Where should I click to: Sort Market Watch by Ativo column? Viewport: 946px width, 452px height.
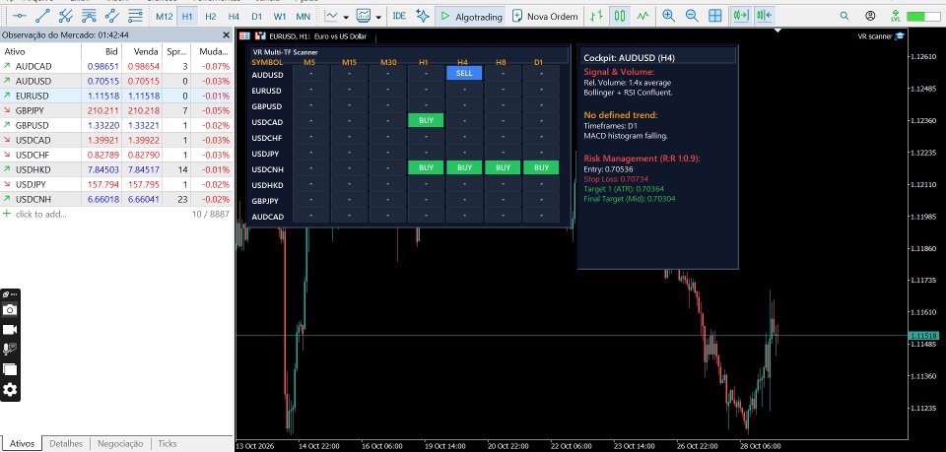click(40, 51)
